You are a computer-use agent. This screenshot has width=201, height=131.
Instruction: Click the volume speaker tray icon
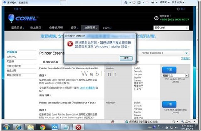coord(176,128)
